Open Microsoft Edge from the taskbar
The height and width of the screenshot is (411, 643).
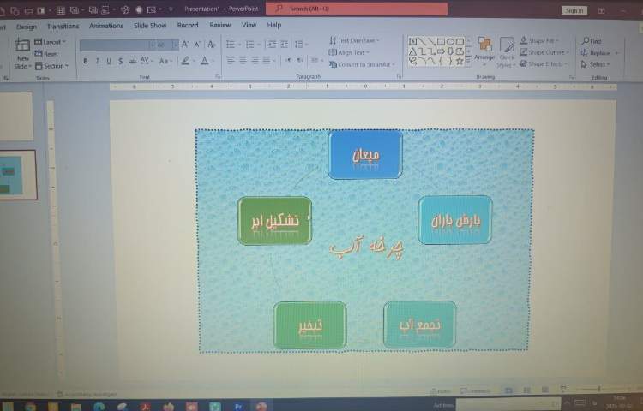point(99,407)
